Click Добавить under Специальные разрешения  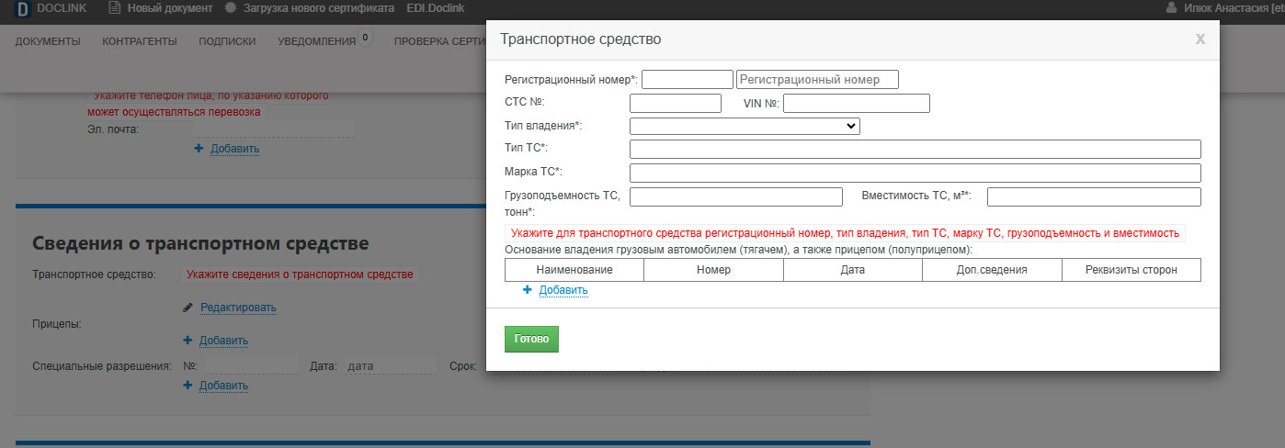[223, 386]
